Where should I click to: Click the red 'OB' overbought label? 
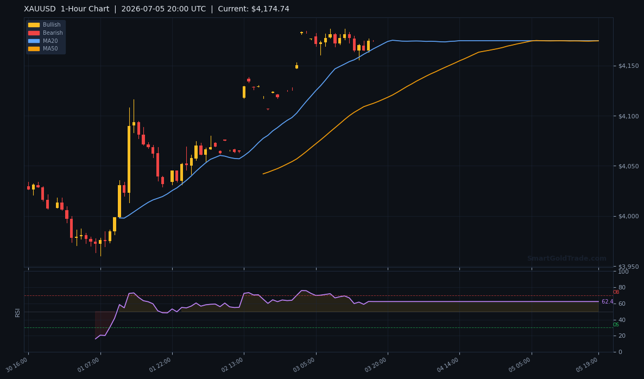[x=616, y=292]
